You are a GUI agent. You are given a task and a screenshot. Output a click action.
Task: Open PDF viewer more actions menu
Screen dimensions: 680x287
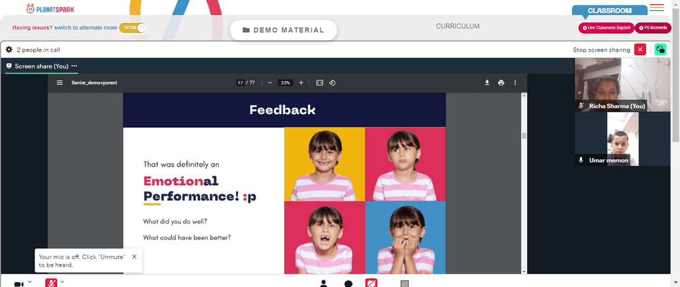tap(515, 83)
